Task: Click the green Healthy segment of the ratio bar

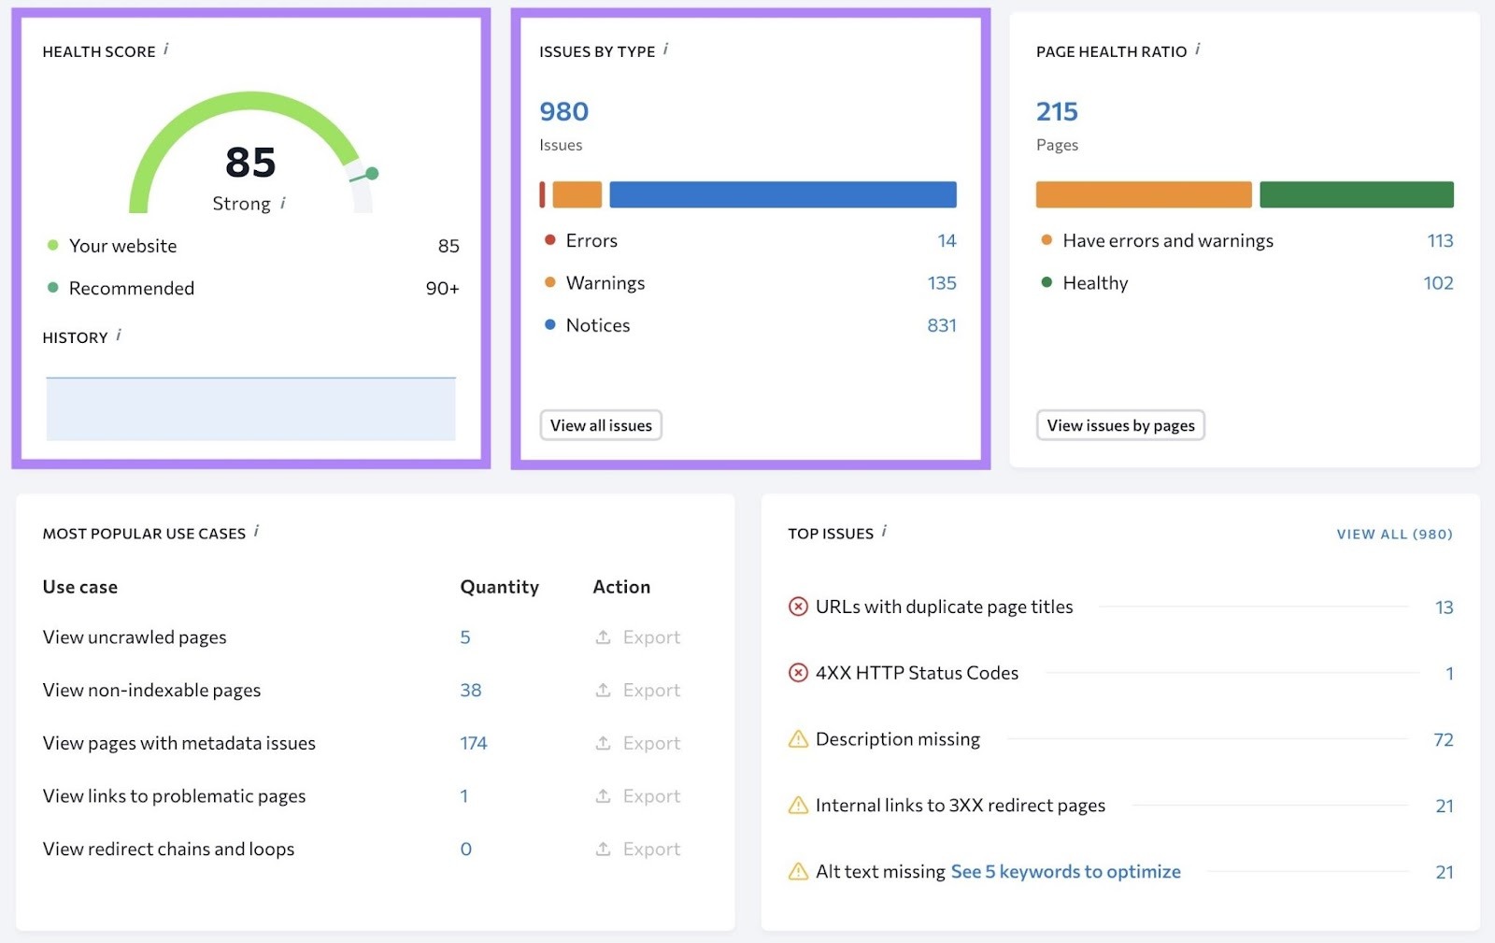Action: coord(1356,193)
